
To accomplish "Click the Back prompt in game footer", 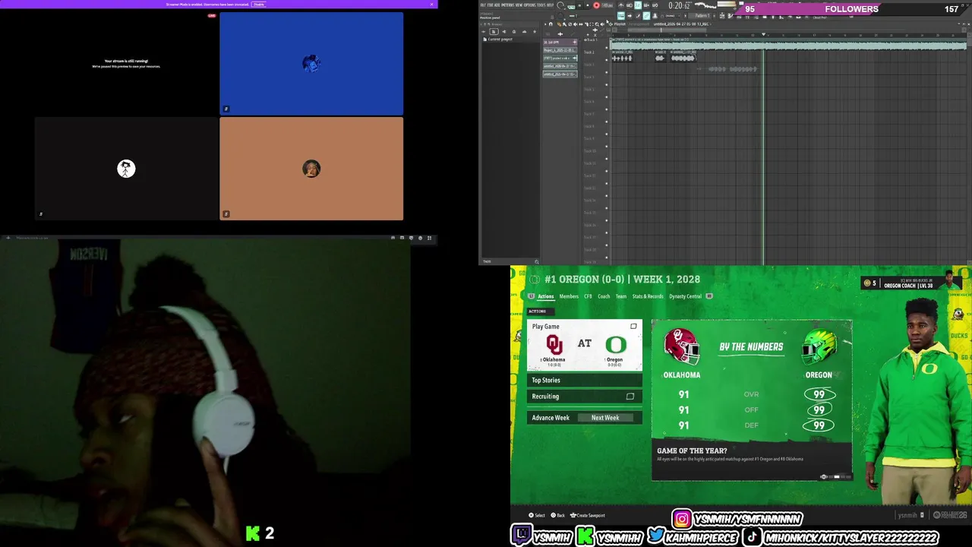I will (x=557, y=515).
